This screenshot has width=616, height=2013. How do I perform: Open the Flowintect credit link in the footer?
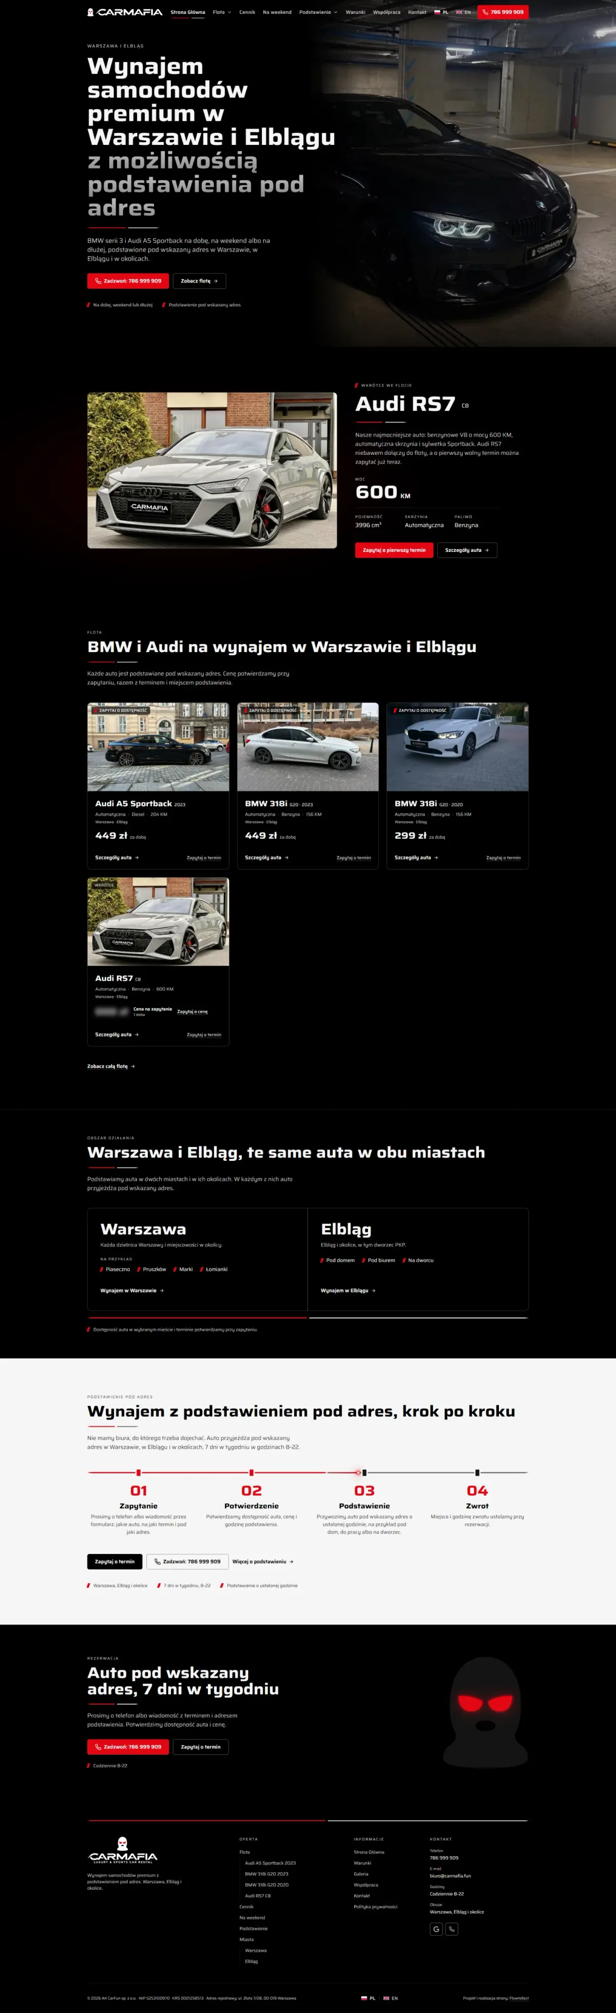click(519, 1998)
